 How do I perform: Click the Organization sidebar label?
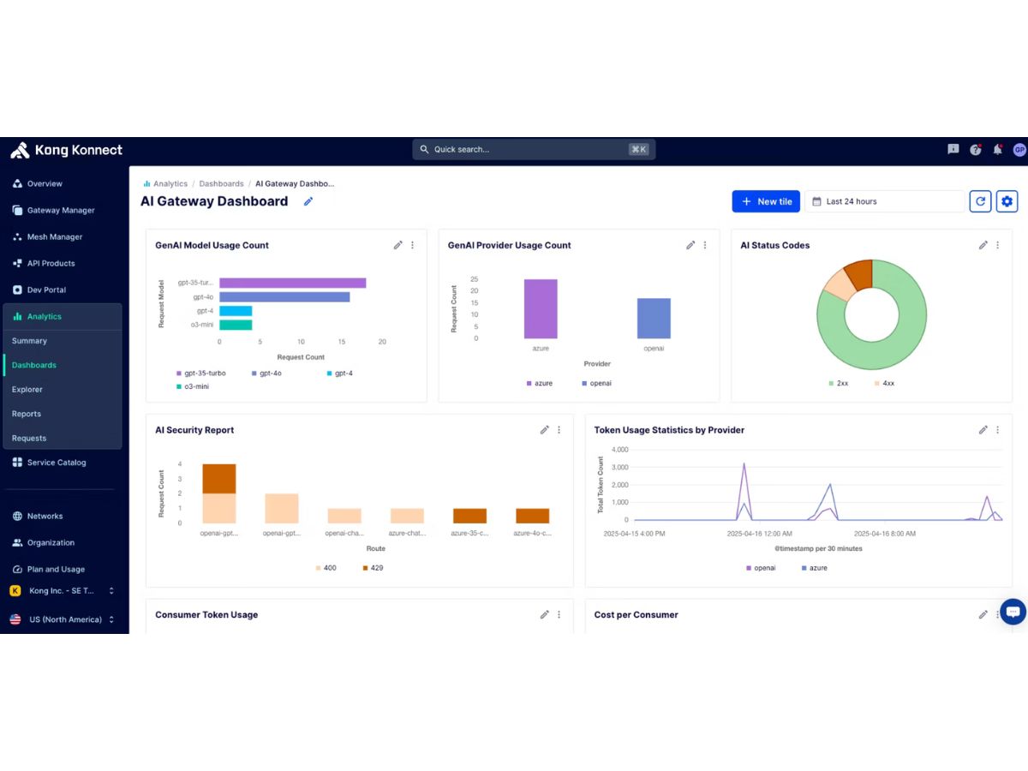(51, 543)
